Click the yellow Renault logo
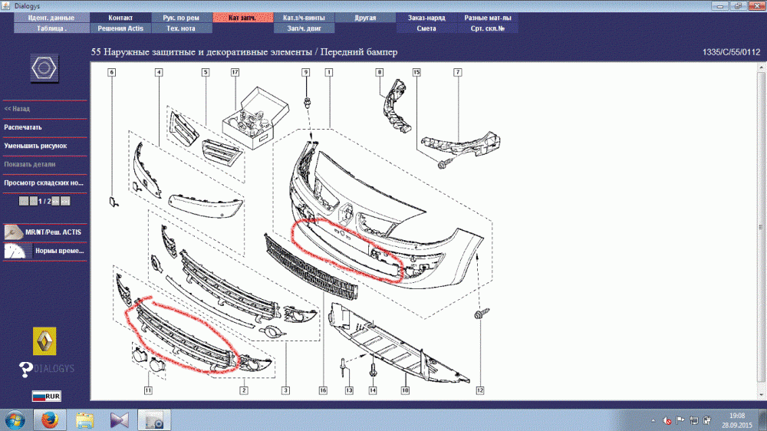Image resolution: width=767 pixels, height=431 pixels. click(x=44, y=341)
